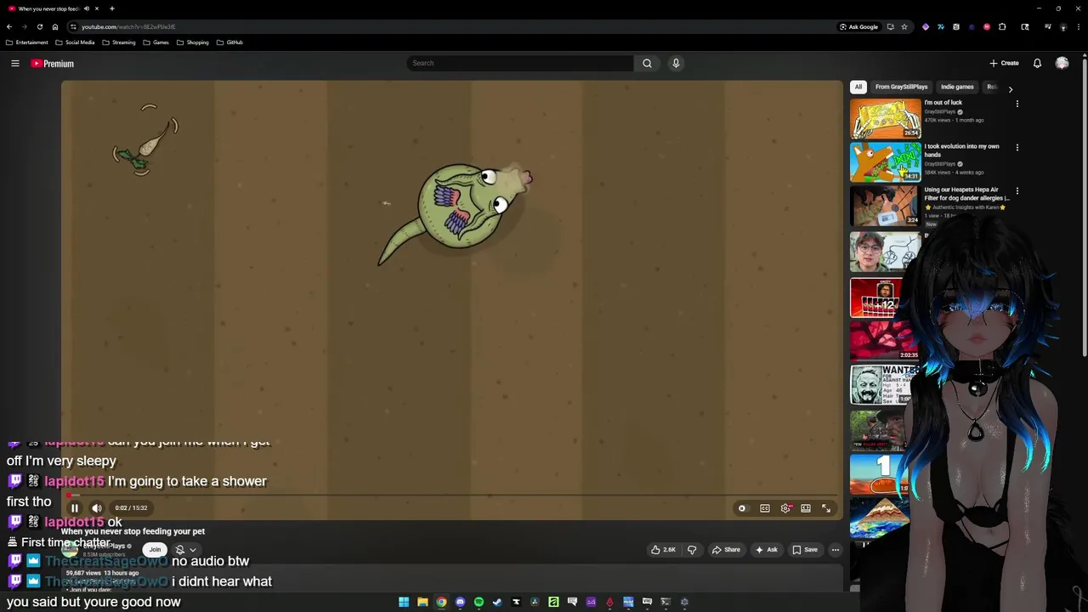
Task: Open options for evolution video
Action: (x=1017, y=147)
